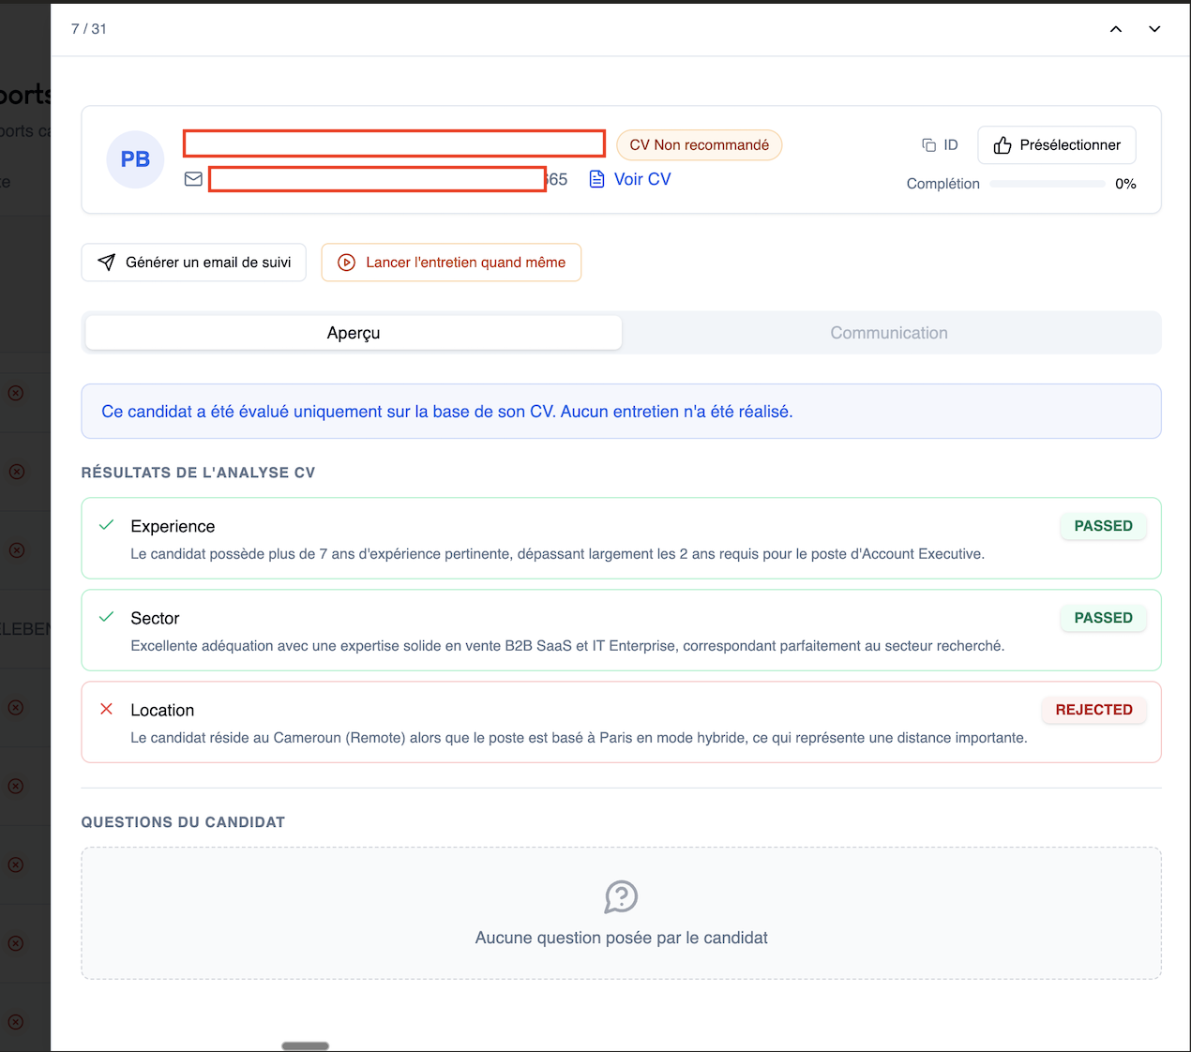The image size is (1191, 1052).
Task: Switch to the Communication tab
Action: tap(888, 333)
